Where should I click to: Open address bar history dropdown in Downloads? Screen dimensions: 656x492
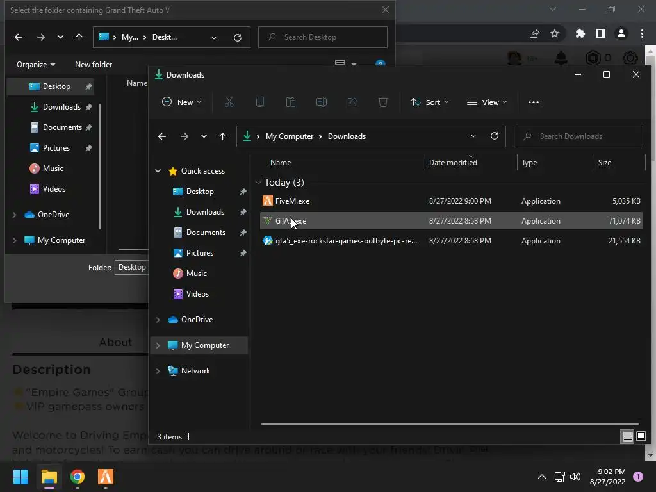tap(473, 136)
